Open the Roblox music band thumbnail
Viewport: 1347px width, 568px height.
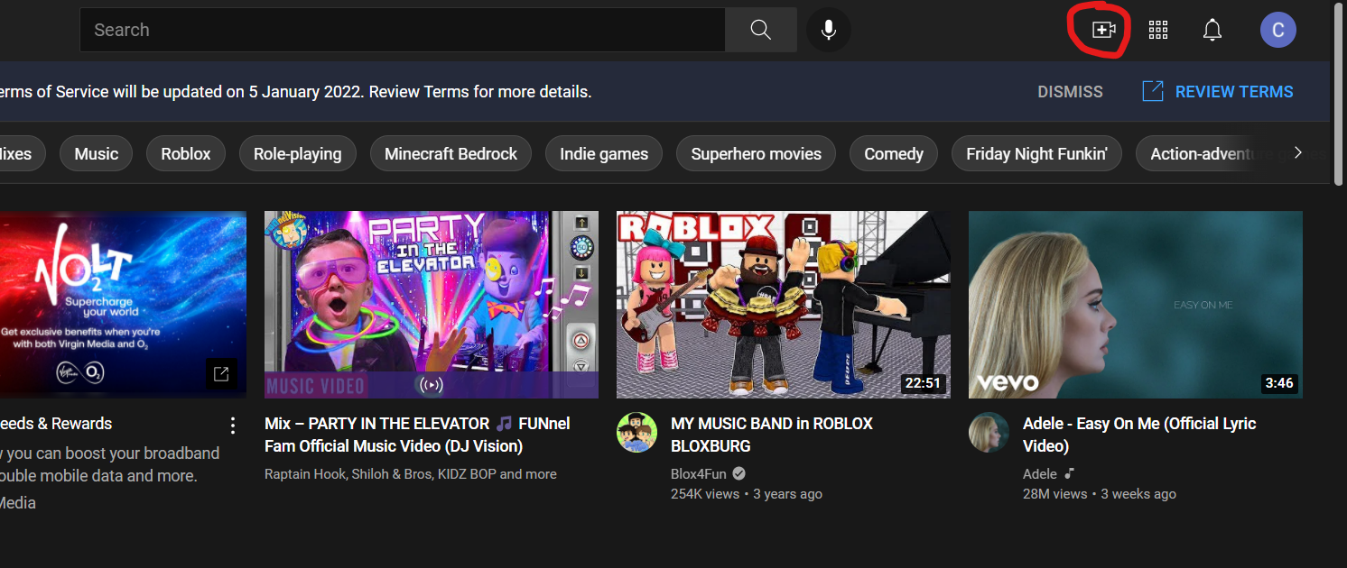click(784, 305)
